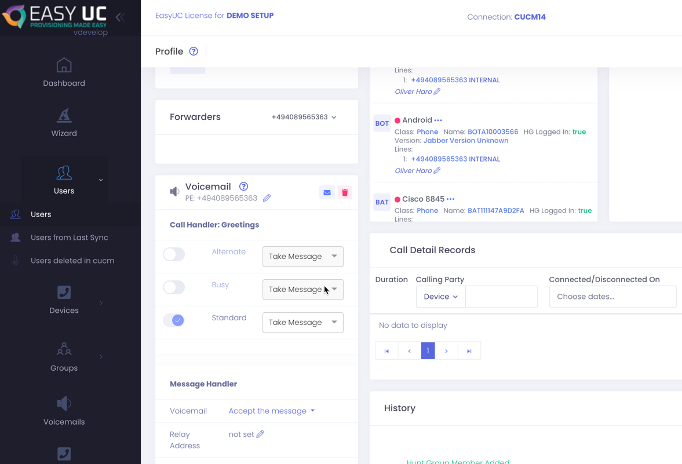Enable the Busy greeting toggle
Image resolution: width=682 pixels, height=464 pixels.
tap(174, 287)
